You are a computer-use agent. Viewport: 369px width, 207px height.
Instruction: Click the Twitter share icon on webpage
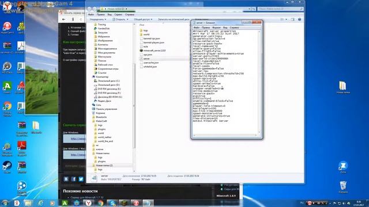pos(81,179)
